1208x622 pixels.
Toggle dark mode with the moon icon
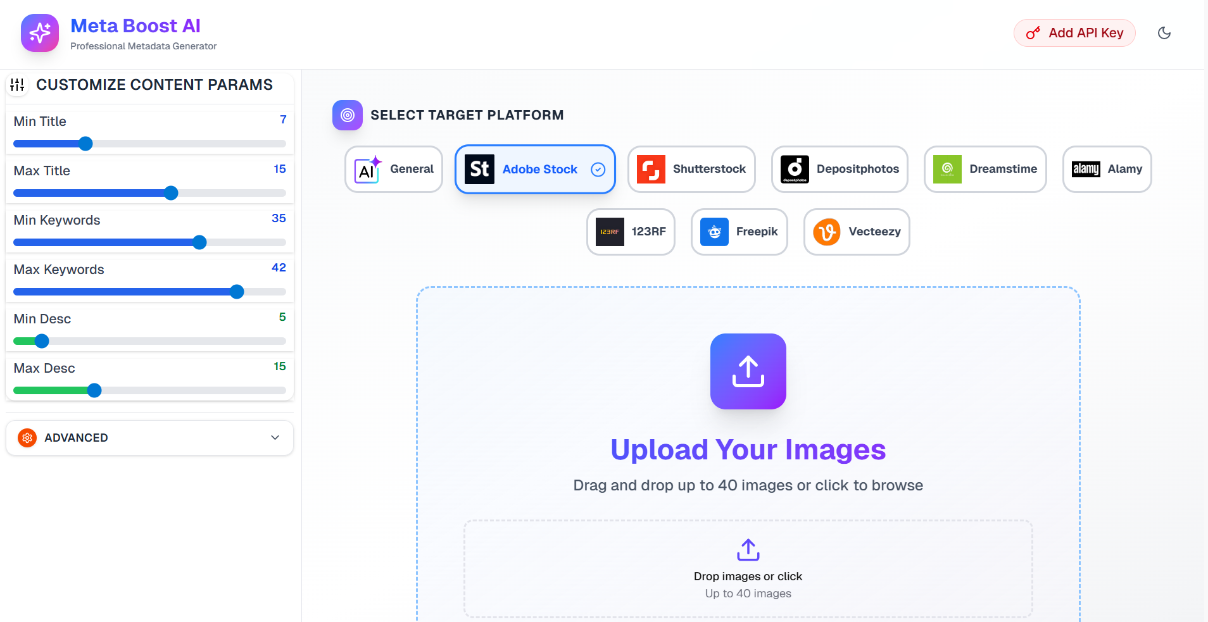(1164, 33)
